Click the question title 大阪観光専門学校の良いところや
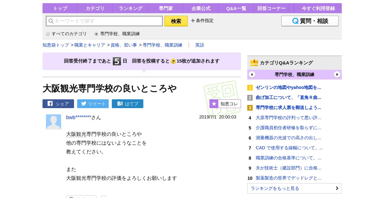The height and width of the screenshot is (198, 378). tap(110, 88)
